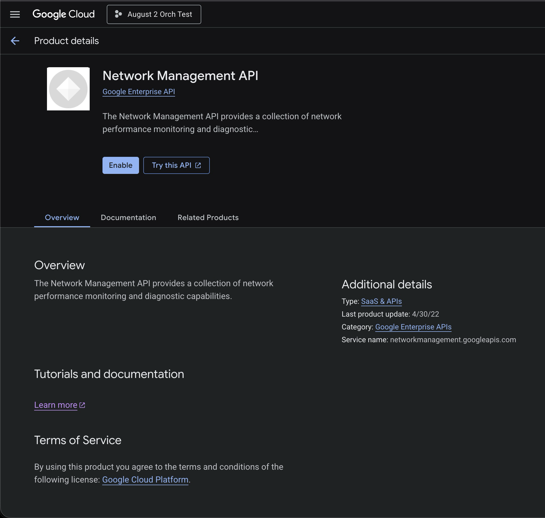Open the Google Enterprise APIs category link
This screenshot has height=518, width=545.
[413, 327]
